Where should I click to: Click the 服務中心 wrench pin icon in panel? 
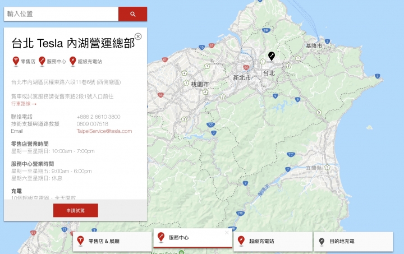[42, 61]
